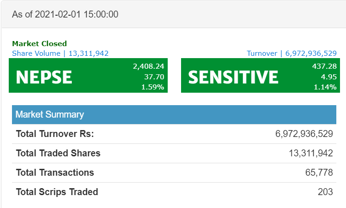Click the NEPSE index value 2,408.24
This screenshot has width=346, height=208.
click(x=148, y=66)
